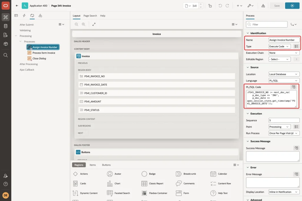
Task: Switch to the Page Search tab
Action: (90, 16)
